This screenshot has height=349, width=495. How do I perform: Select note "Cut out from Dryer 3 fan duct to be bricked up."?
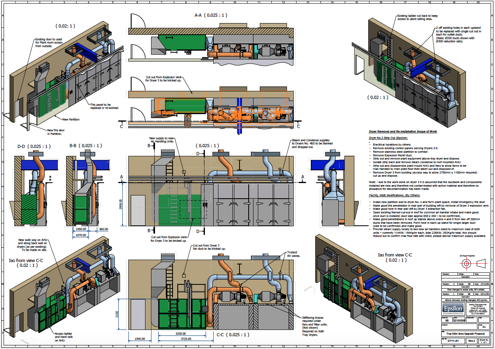209,247
